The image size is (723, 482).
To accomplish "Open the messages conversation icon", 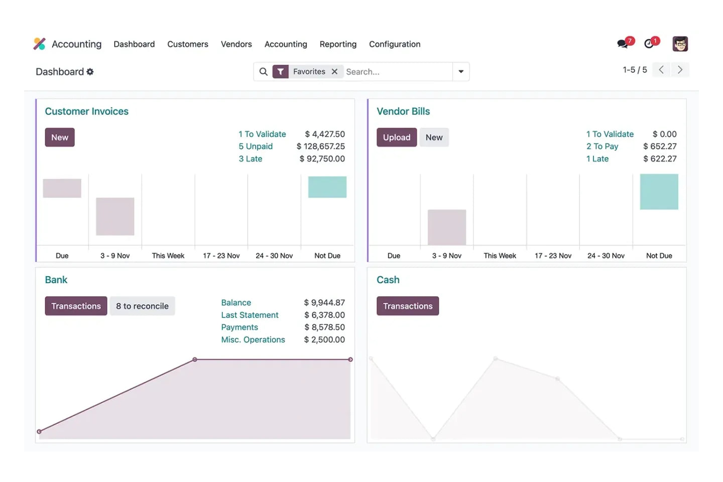I will click(x=623, y=44).
